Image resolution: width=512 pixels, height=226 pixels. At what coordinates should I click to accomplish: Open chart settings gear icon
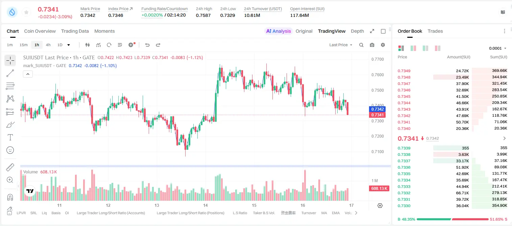383,45
